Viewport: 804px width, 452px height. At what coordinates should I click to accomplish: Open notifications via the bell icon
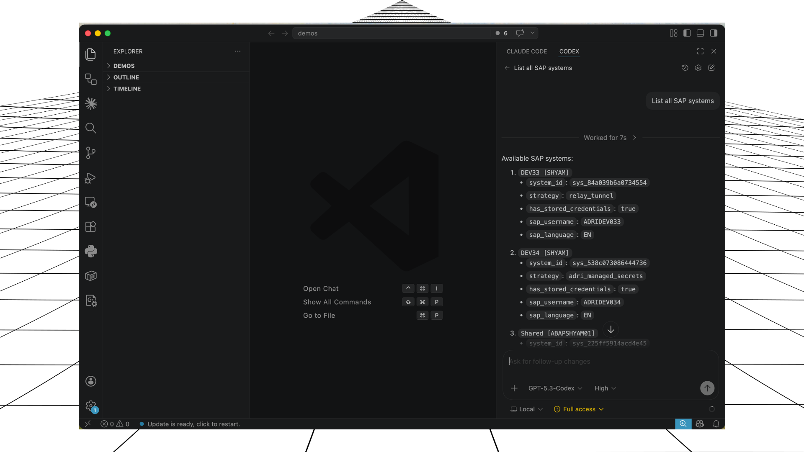tap(716, 424)
